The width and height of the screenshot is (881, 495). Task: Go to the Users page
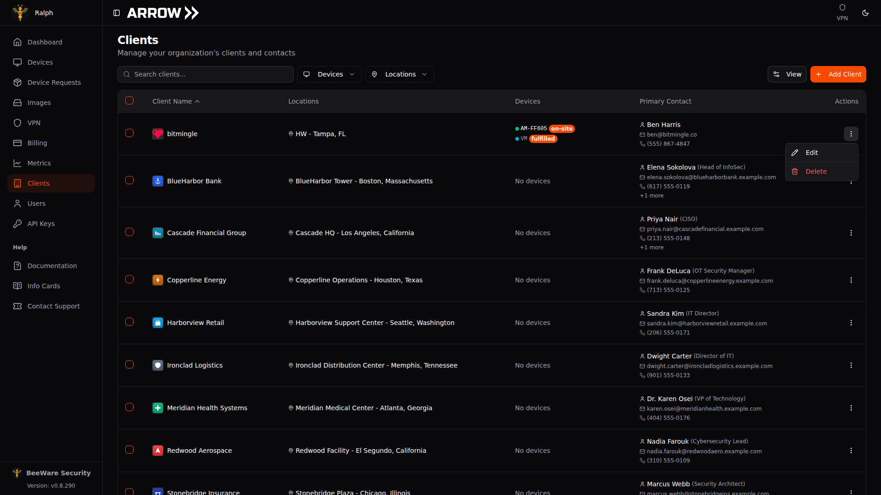tap(51, 203)
